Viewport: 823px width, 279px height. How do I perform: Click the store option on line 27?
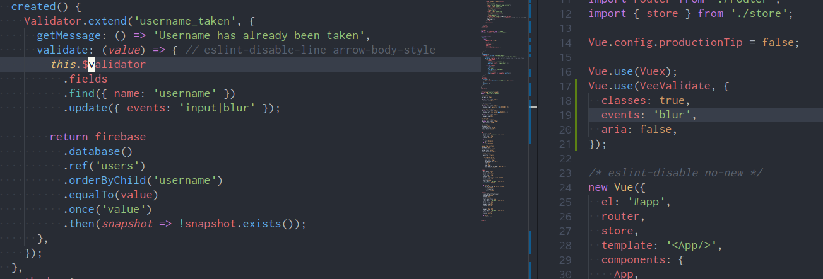pos(620,231)
